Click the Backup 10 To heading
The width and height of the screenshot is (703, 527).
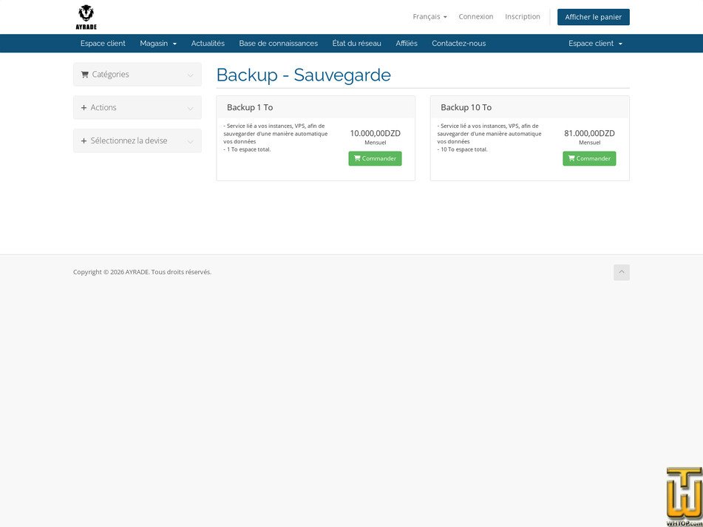[x=466, y=108]
